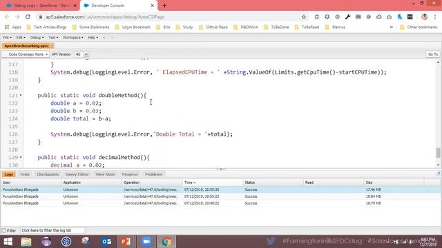Image resolution: width=442 pixels, height=248 pixels.
Task: Close the Developer Console tab
Action: 153,6
